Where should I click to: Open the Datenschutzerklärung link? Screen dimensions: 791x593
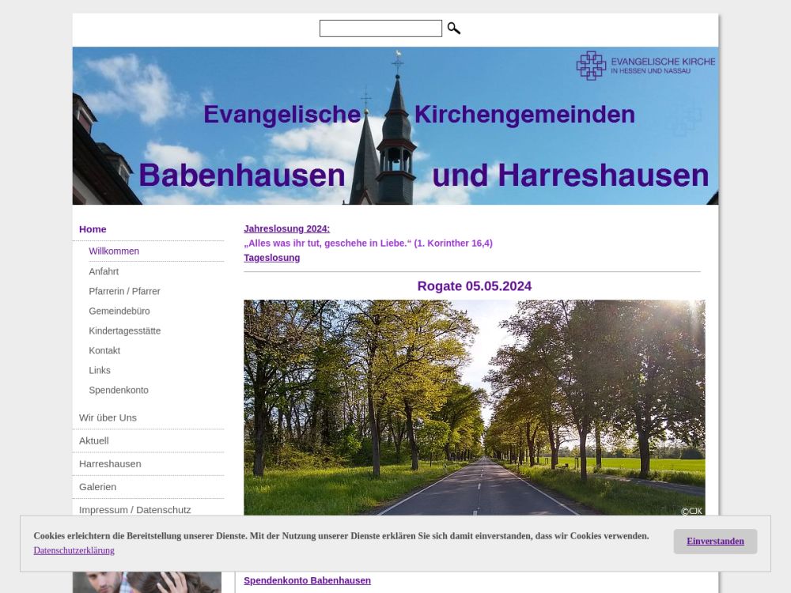coord(74,550)
